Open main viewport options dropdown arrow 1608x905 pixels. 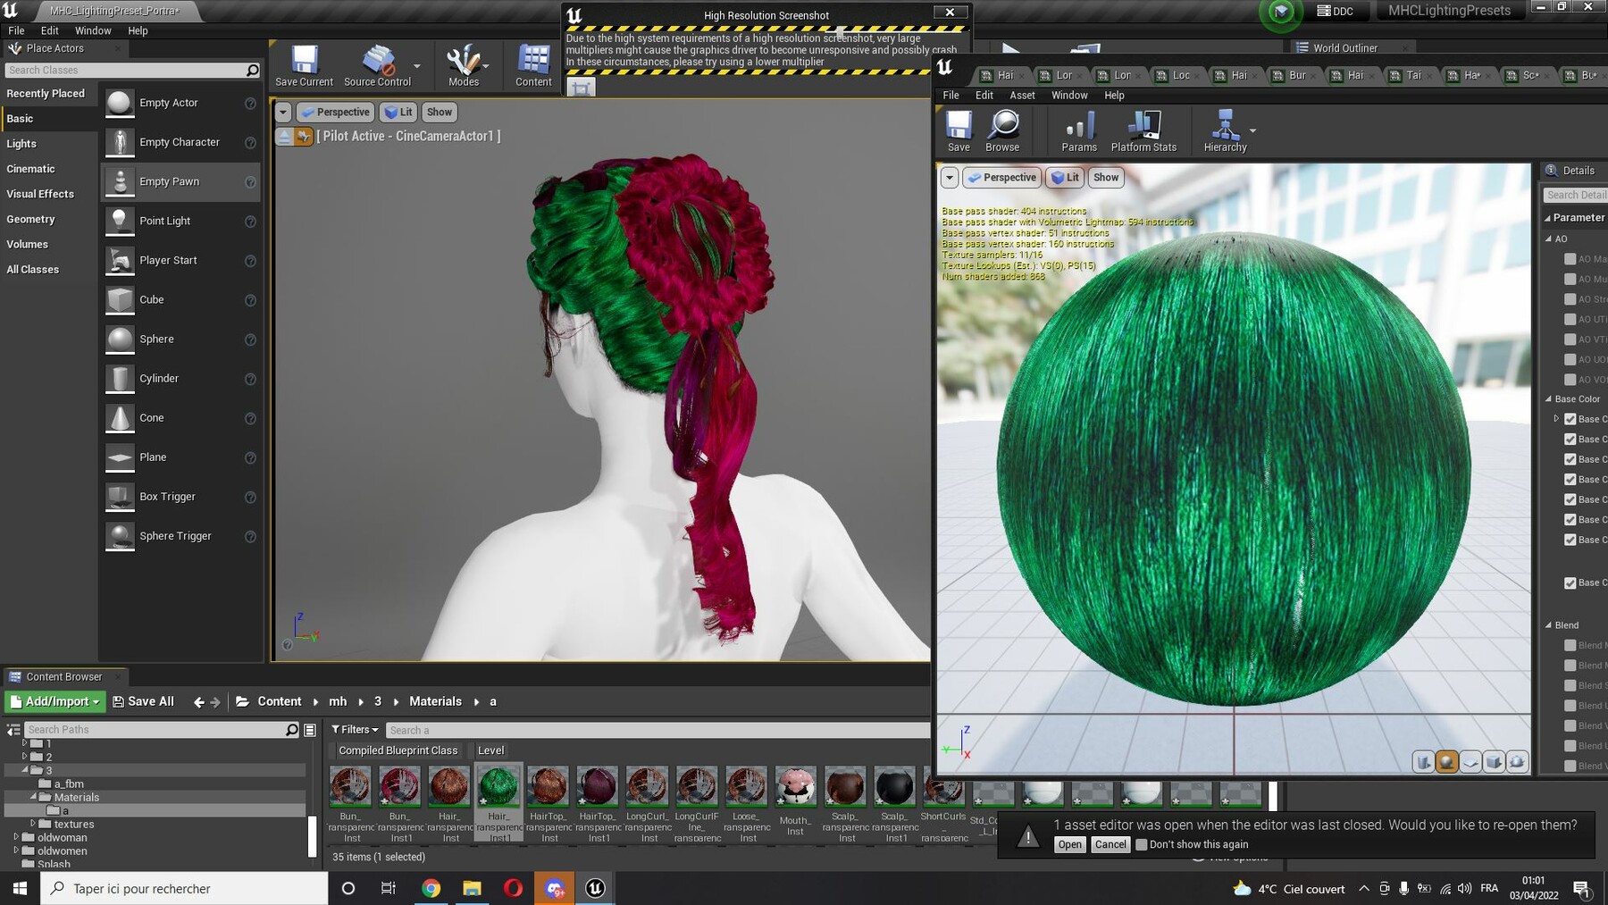(x=283, y=113)
